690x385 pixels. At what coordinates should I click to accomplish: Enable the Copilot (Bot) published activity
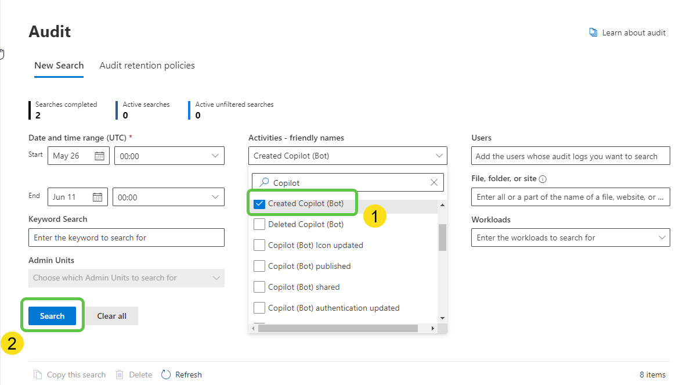coord(259,265)
